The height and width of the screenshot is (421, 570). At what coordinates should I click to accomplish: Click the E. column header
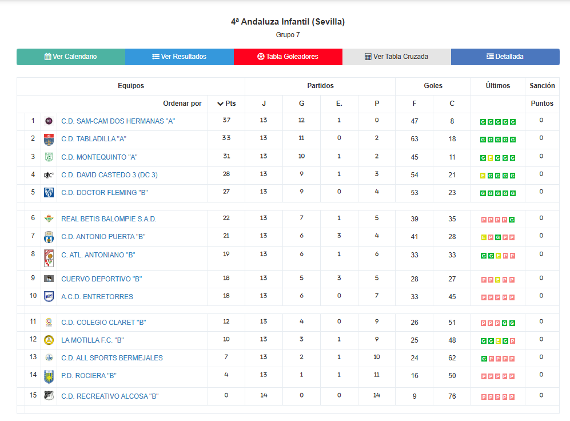coord(339,104)
